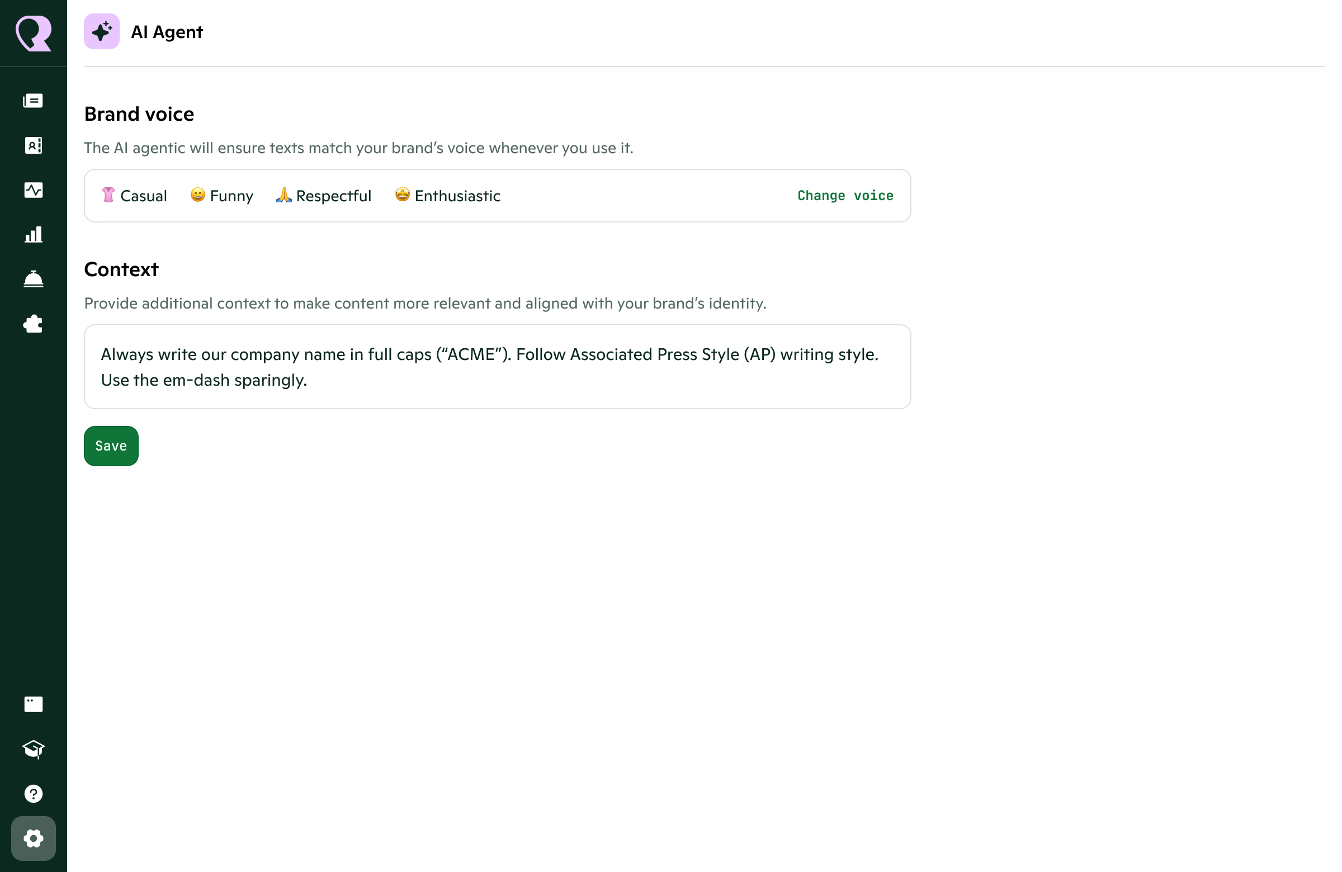Viewport: 1342px width, 872px height.
Task: Open the puzzle piece integrations icon
Action: (x=33, y=324)
